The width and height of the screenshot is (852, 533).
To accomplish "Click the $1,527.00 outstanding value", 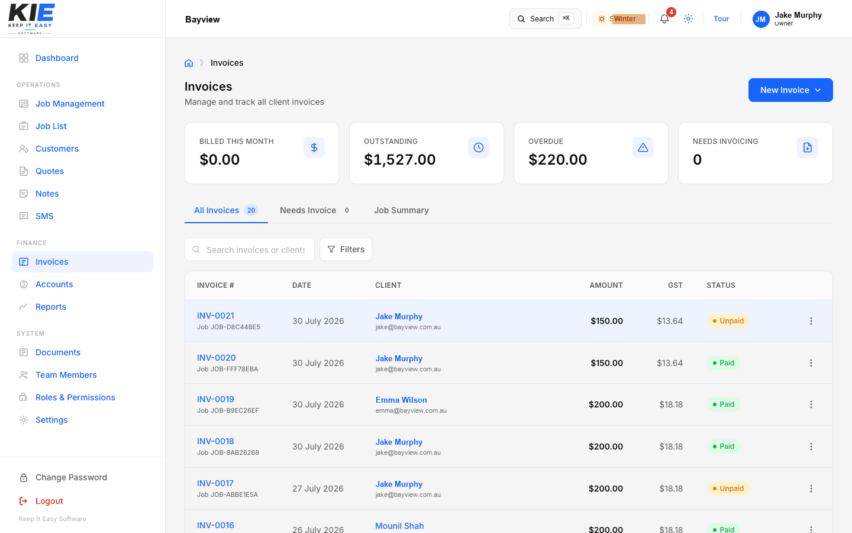I will [400, 159].
